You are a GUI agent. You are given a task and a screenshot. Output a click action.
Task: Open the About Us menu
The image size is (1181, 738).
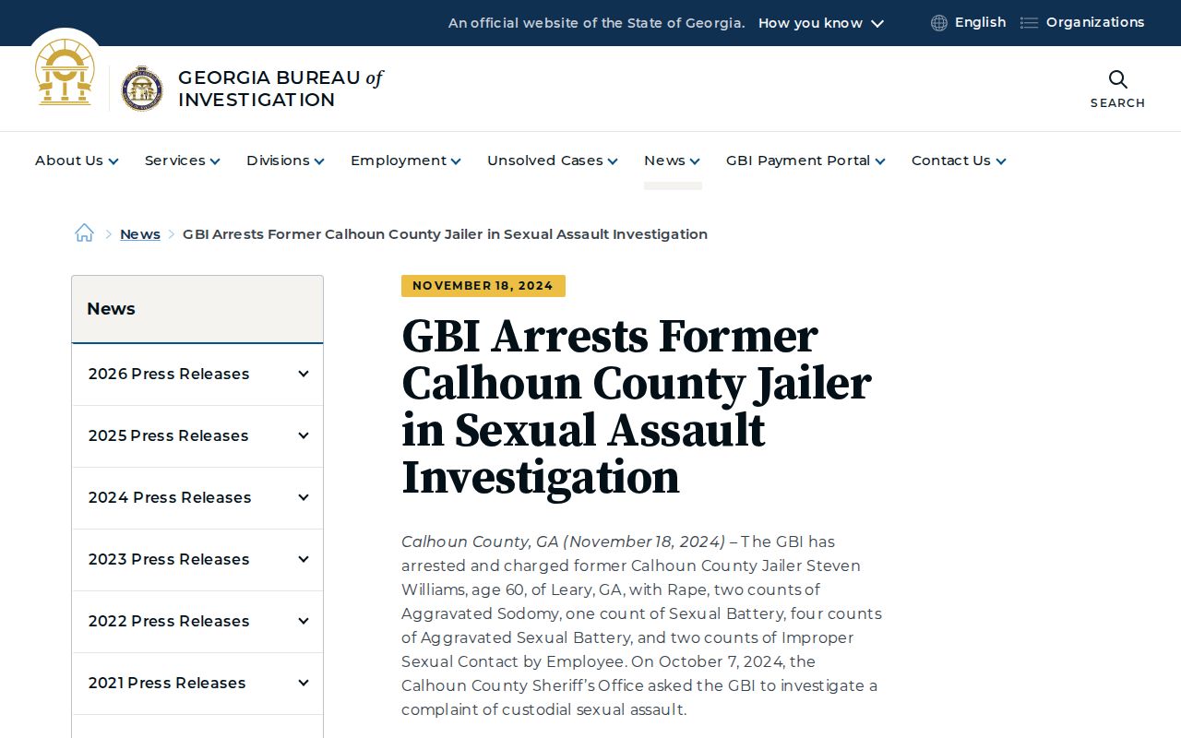[x=77, y=161]
